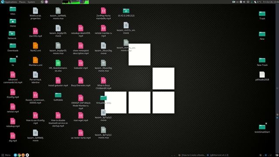Select ZenMap Nurkz mambaRu.mp4 file
The height and width of the screenshot is (157, 279).
[x=103, y=14]
